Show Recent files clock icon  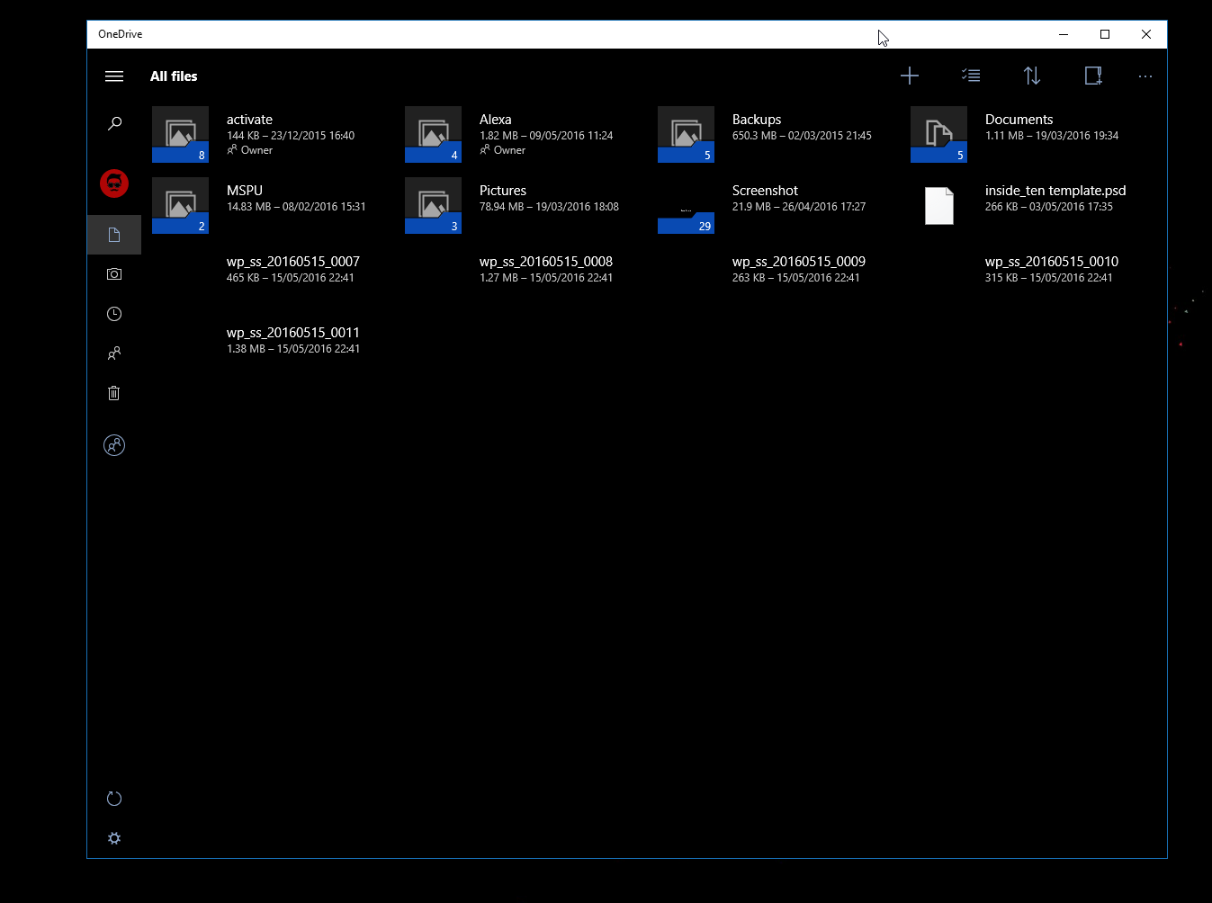pyautogui.click(x=114, y=314)
